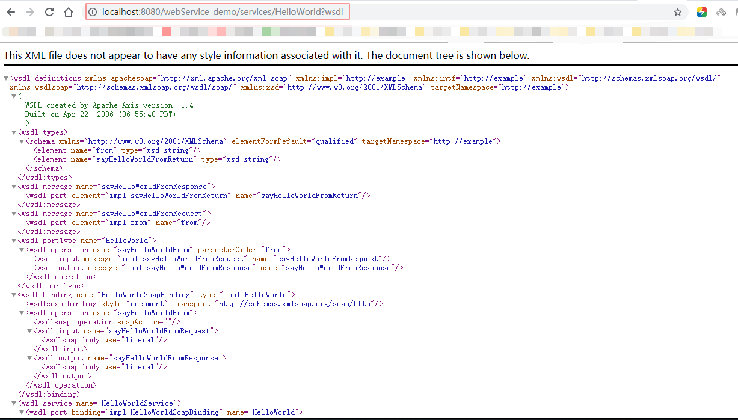Collapse the wsdl:portType HelloWorld node
The height and width of the screenshot is (420, 738).
[13, 241]
